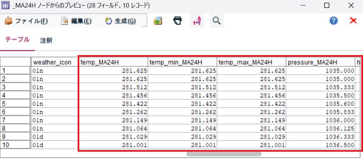Select row header 1
This screenshot has height=161, width=363.
point(15,71)
